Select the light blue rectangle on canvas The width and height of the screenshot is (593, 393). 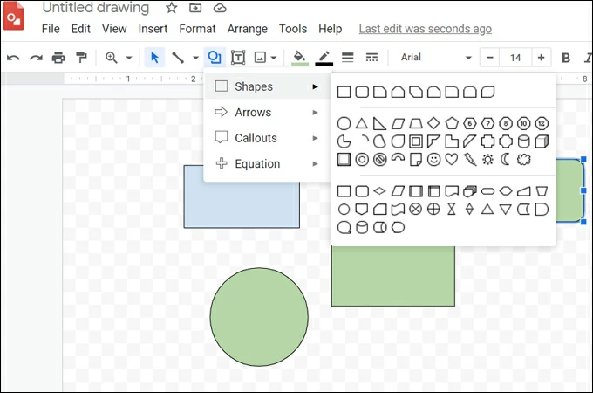[x=242, y=205]
